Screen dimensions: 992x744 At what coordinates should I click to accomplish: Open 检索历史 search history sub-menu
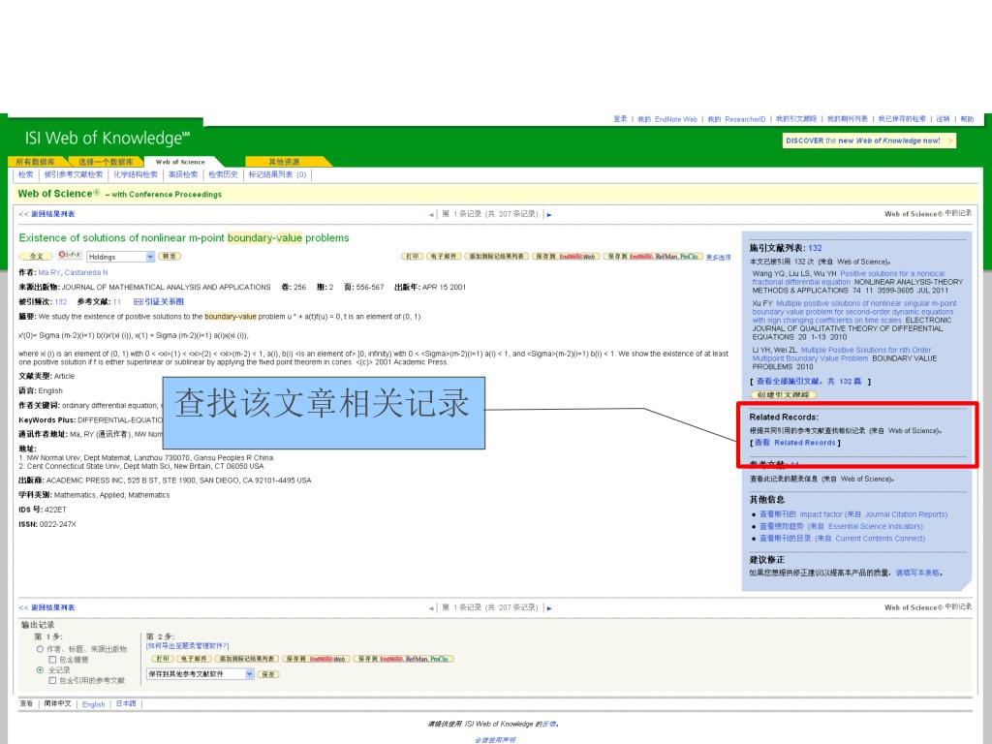point(224,174)
